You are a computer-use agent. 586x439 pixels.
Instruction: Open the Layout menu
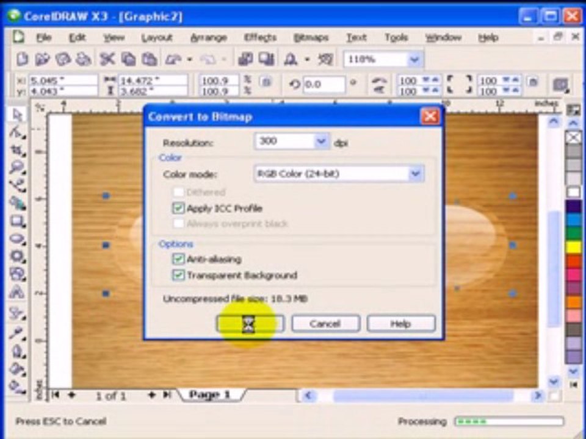157,38
